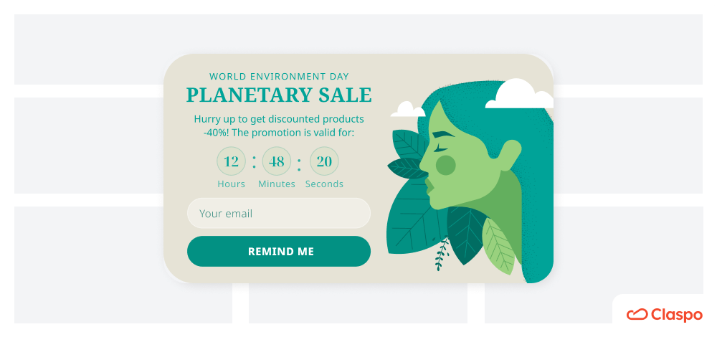Click the Minutes label under the timer
Viewport: 717px width, 337px height.
[277, 184]
